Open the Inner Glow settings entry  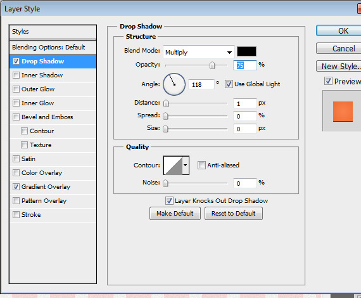pos(53,103)
